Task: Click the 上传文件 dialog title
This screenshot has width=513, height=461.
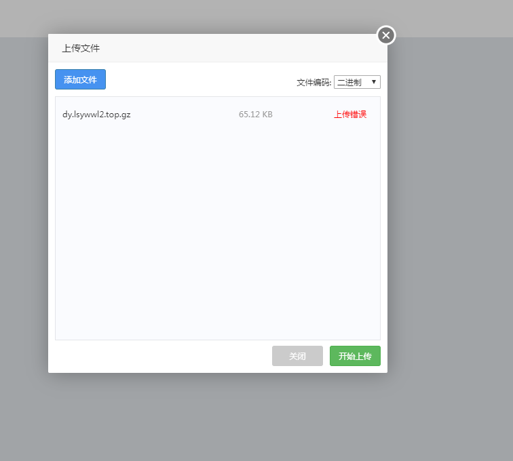Action: point(81,48)
